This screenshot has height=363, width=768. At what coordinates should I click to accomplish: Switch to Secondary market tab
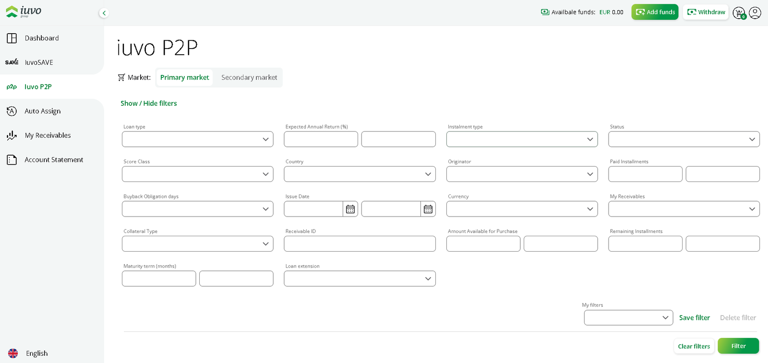coord(249,77)
